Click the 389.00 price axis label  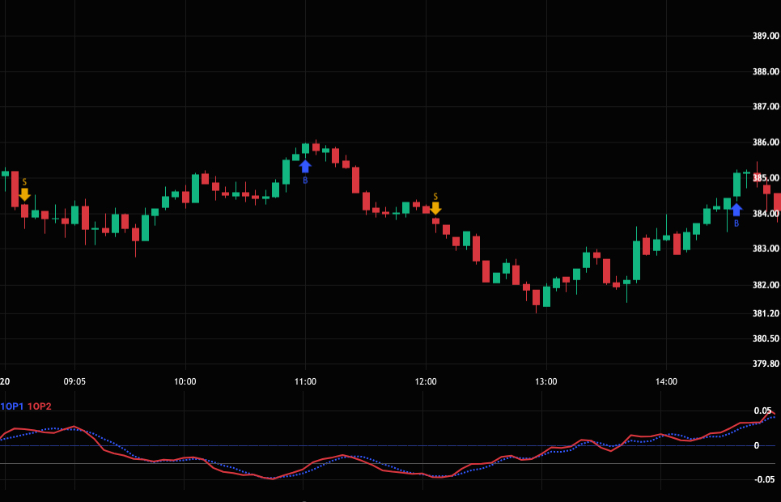(x=765, y=36)
